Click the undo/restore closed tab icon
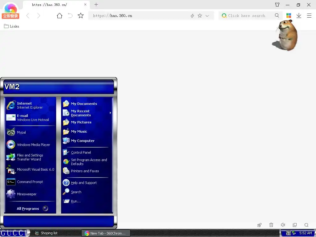Viewport: 316px width, 237px height. click(x=70, y=15)
